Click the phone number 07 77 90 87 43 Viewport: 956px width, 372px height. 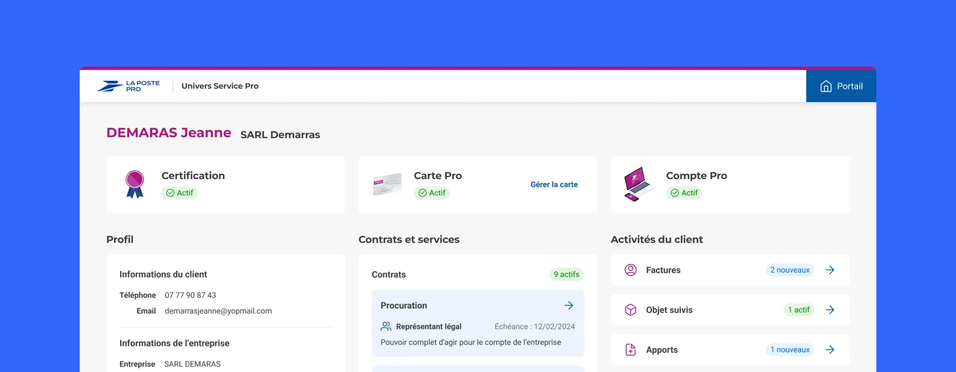tap(190, 295)
